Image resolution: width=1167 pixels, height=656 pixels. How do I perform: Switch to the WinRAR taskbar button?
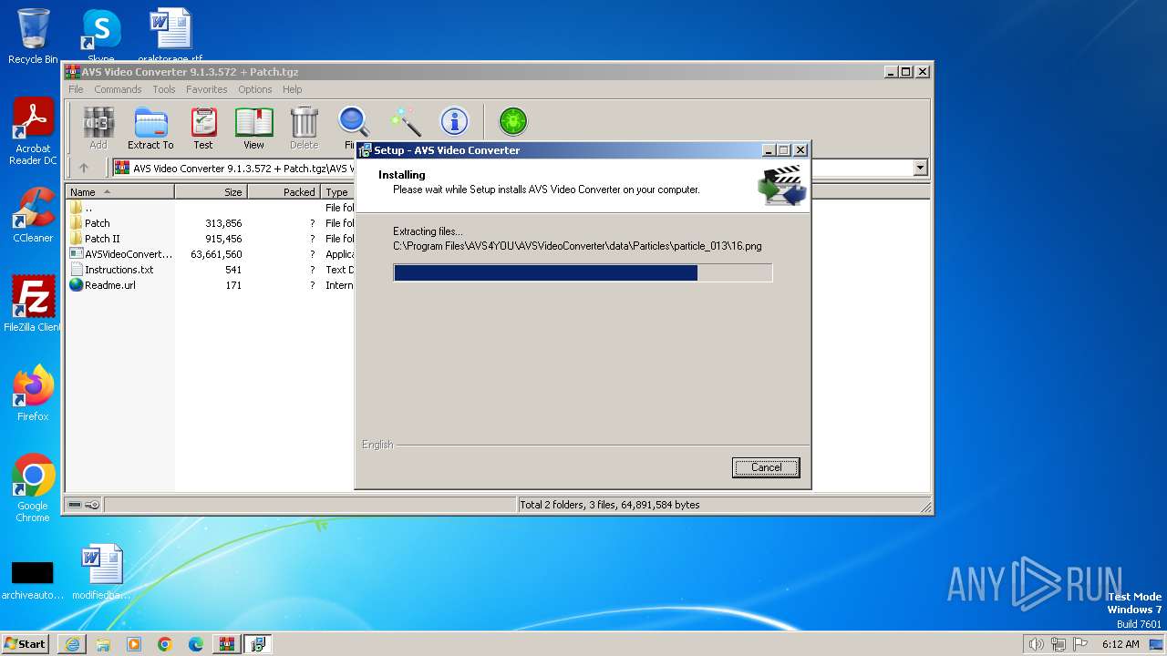point(226,644)
